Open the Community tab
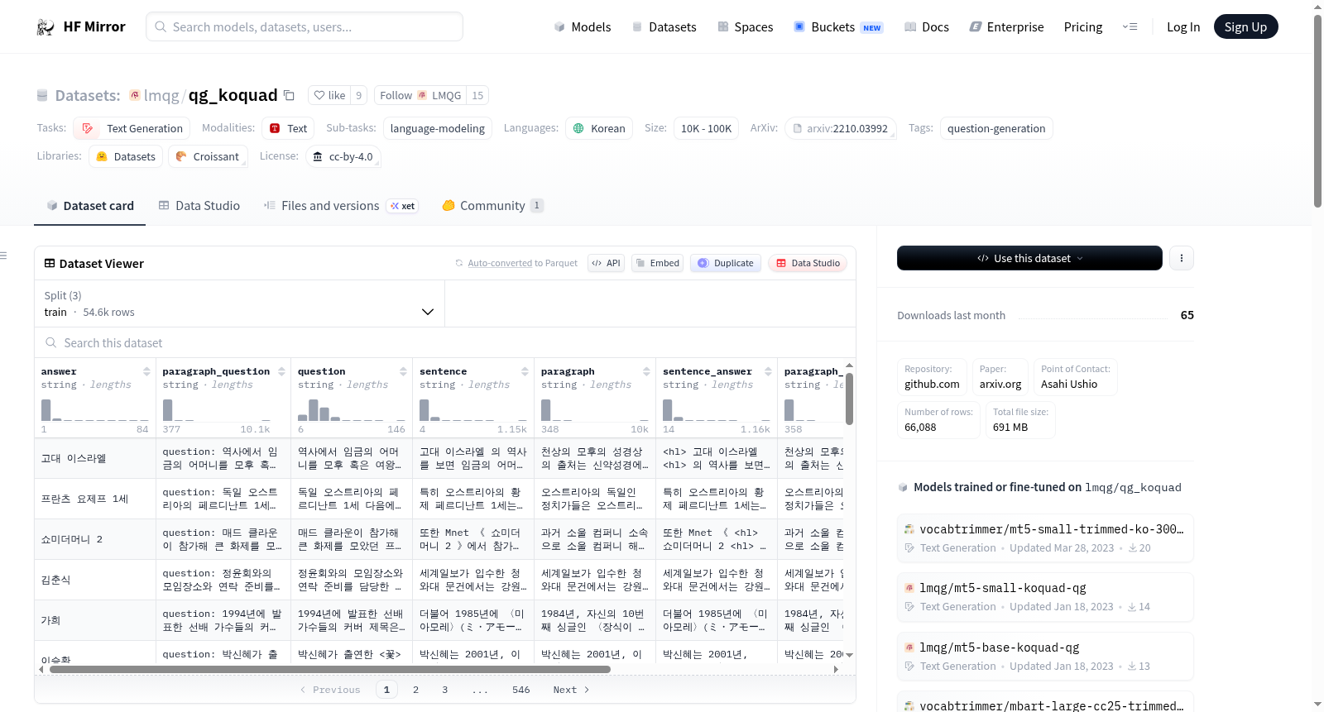Image resolution: width=1324 pixels, height=712 pixels. (x=492, y=206)
